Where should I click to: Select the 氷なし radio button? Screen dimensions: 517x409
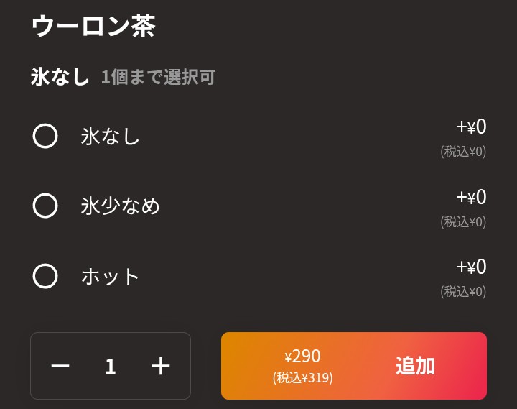(x=45, y=136)
